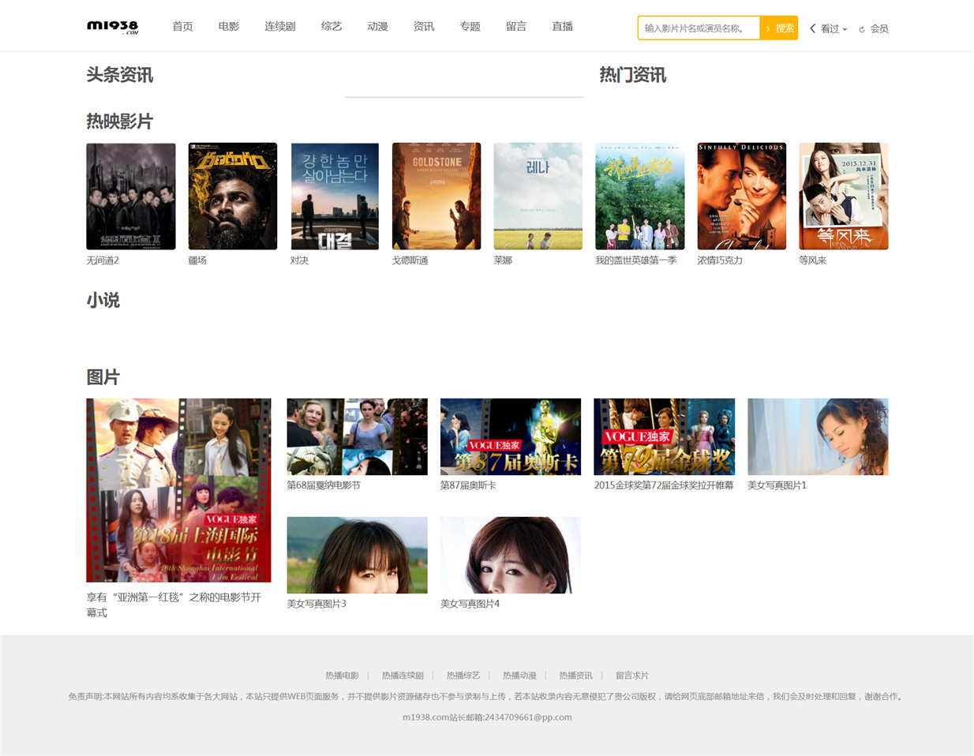Open the 对决 movie poster

point(335,196)
